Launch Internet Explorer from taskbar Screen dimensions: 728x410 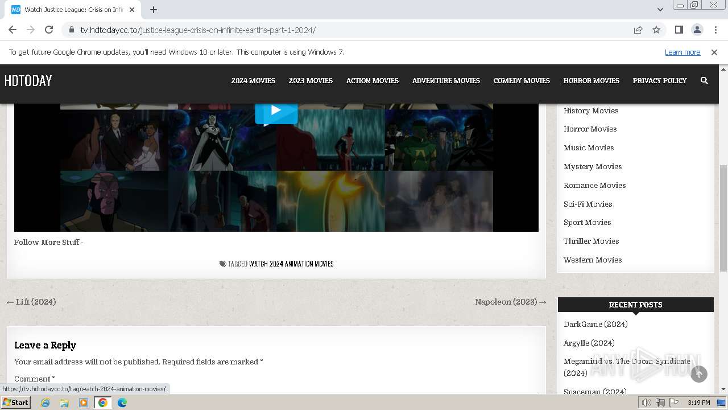pyautogui.click(x=45, y=403)
